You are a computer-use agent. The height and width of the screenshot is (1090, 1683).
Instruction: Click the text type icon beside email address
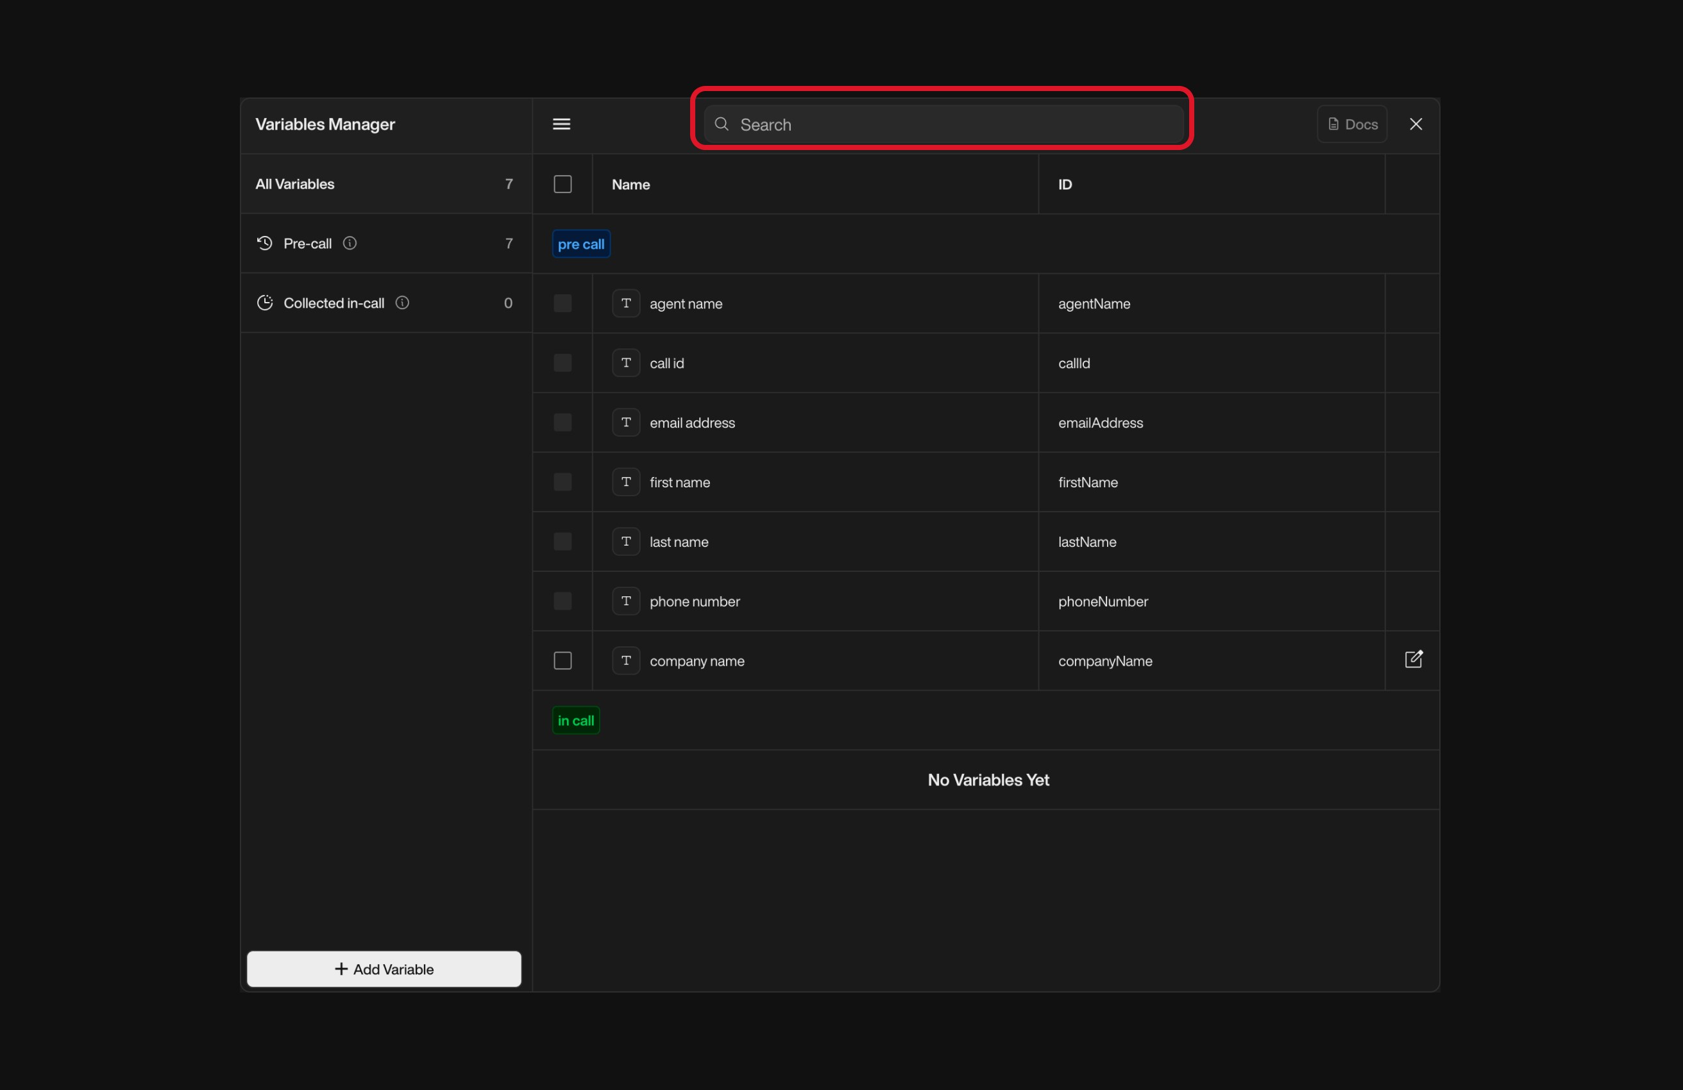[x=625, y=422]
